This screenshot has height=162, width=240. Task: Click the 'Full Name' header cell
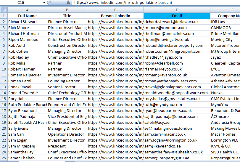tap(28, 16)
